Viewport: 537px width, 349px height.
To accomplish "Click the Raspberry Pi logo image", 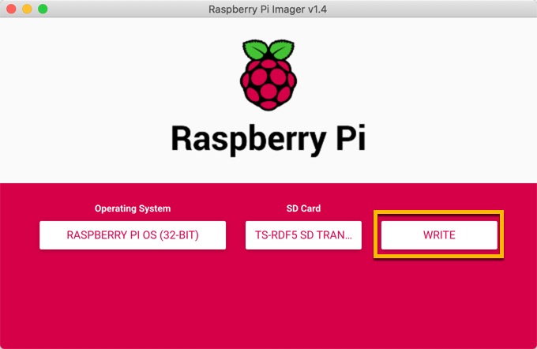I will [x=268, y=75].
